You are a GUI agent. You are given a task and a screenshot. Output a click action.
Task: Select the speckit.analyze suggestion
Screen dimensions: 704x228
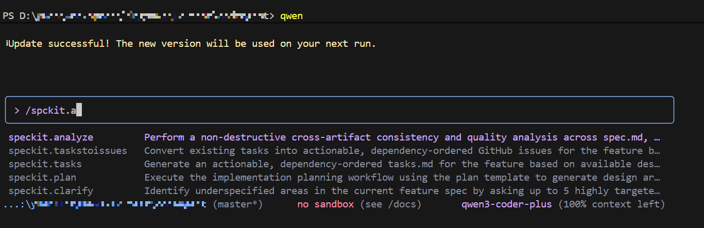[51, 137]
